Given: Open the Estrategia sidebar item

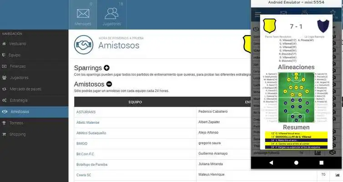Looking at the screenshot, I should click(19, 100).
